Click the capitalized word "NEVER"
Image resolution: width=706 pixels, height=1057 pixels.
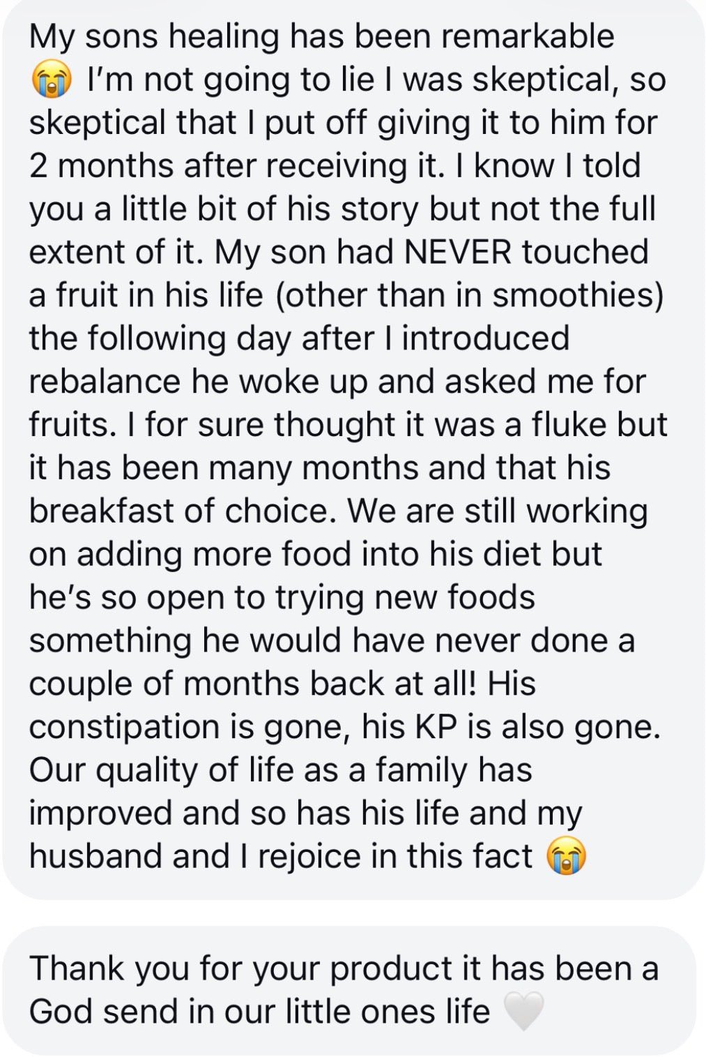[457, 252]
